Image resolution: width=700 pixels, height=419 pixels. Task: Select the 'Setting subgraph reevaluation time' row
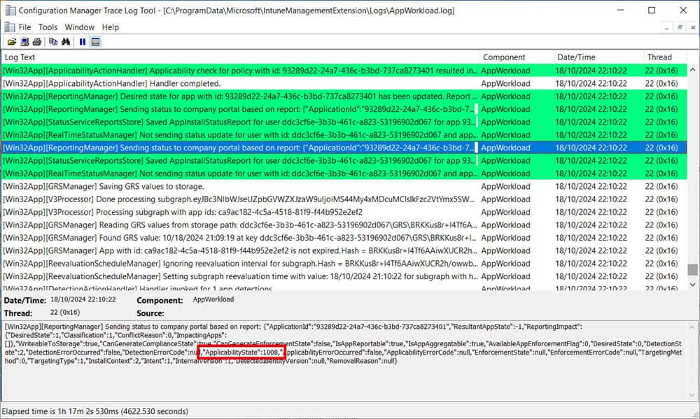click(x=344, y=277)
